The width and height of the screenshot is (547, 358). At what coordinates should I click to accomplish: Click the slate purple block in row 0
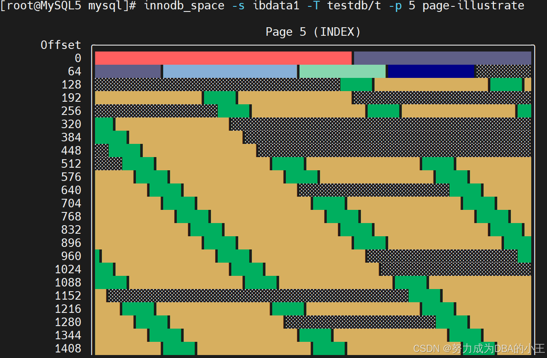pos(443,58)
